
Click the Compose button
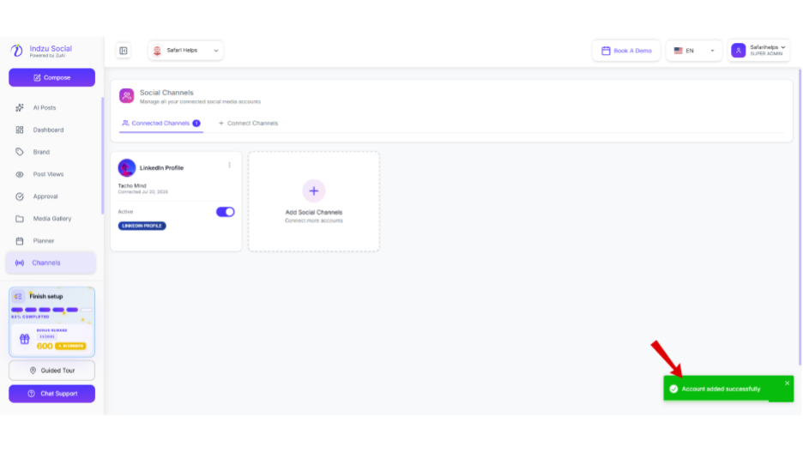(x=51, y=78)
